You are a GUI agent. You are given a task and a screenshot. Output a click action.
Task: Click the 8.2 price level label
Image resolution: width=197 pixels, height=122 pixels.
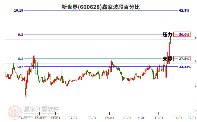[21, 59]
